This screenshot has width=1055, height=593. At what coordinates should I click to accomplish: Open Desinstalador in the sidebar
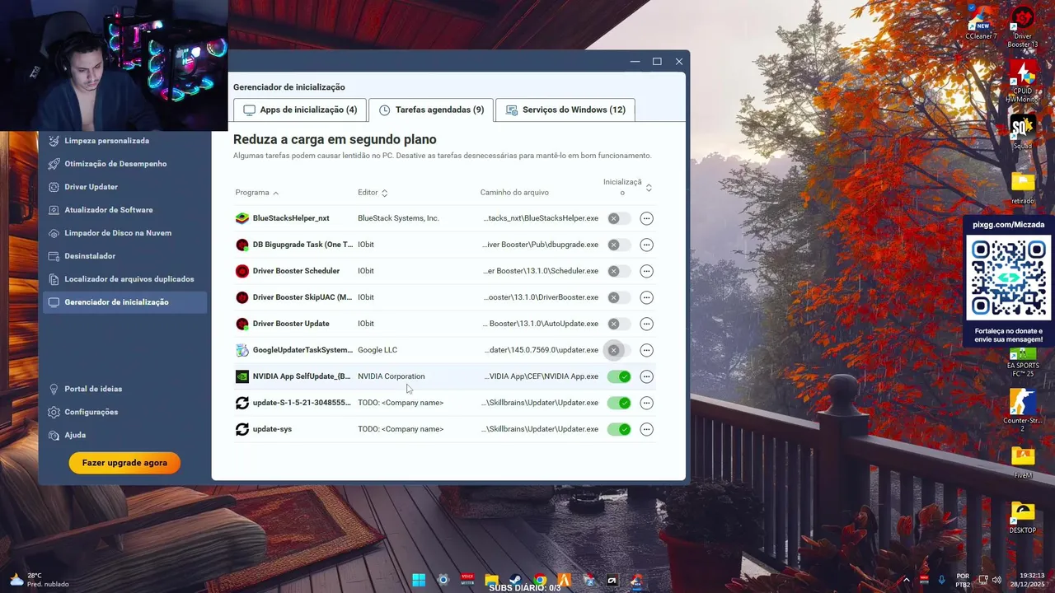(124, 256)
